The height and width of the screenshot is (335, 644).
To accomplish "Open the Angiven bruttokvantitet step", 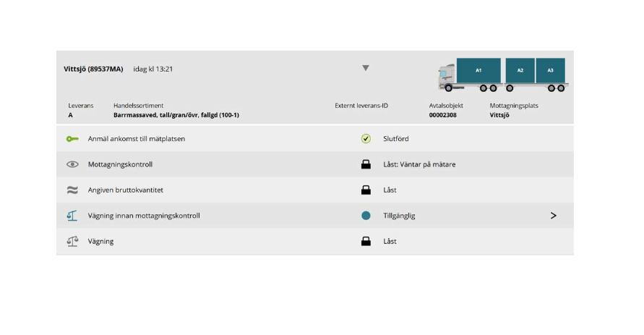I will pyautogui.click(x=315, y=190).
